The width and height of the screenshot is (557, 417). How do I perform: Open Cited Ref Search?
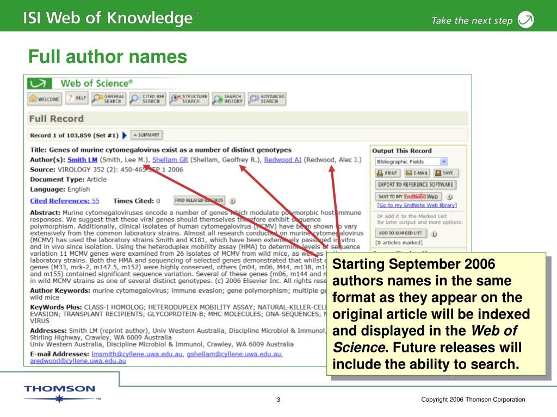coord(147,99)
